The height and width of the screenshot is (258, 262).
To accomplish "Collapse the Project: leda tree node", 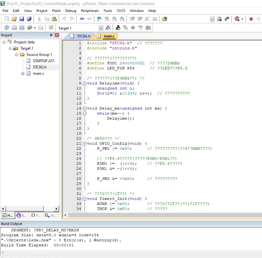I will point(4,42).
